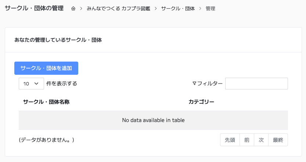Open the みんなでつくる カフプラ図鑑 breadcrumb link
This screenshot has width=306, height=162.
coord(118,8)
